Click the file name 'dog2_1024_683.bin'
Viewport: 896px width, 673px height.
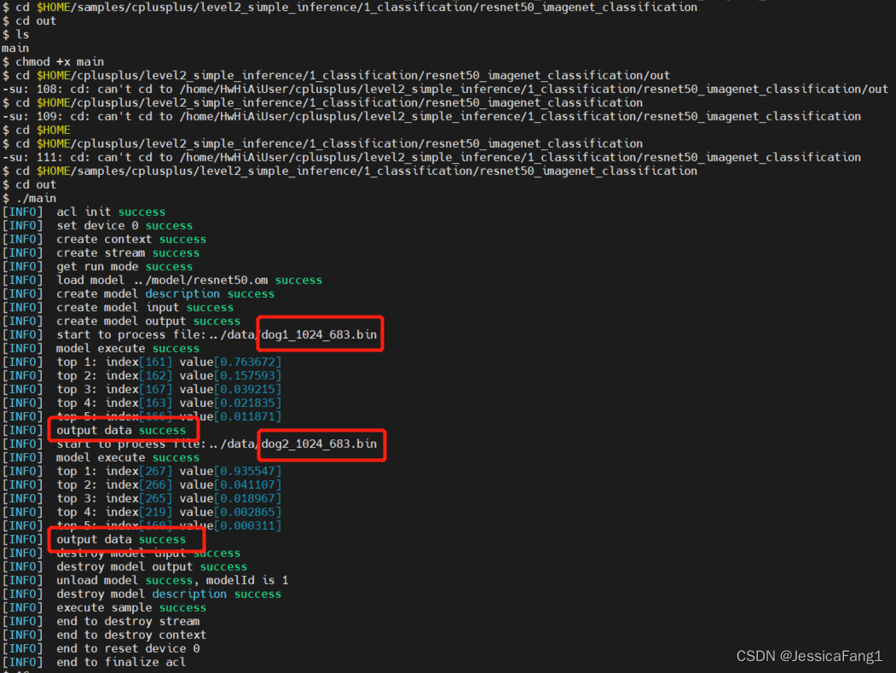coord(320,444)
